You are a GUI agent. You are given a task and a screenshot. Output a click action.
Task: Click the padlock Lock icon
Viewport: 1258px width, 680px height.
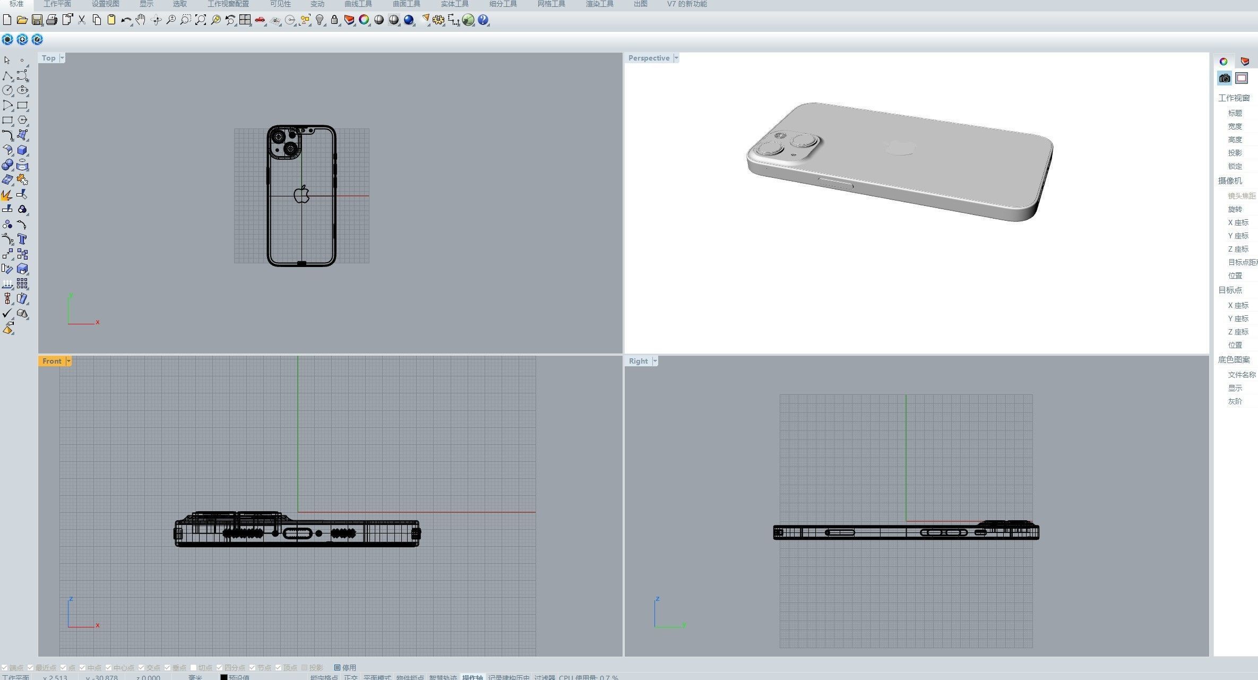[x=334, y=20]
